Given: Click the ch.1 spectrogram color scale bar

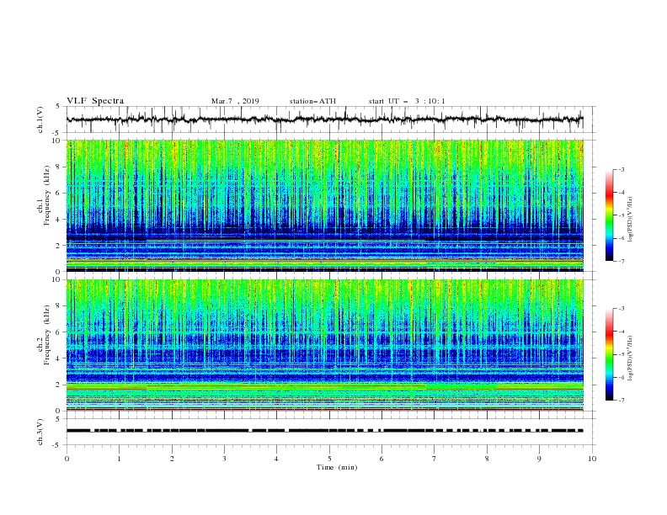Looking at the screenshot, I should click(609, 215).
